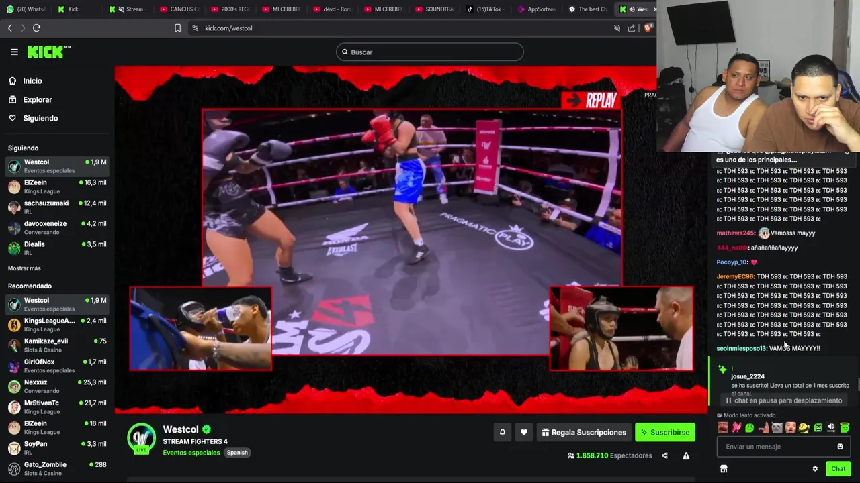Switch to the d4vd browser tab
860x483 pixels.
pos(332,9)
